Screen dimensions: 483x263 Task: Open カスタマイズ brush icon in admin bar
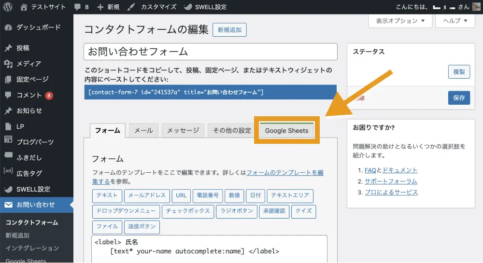point(131,7)
